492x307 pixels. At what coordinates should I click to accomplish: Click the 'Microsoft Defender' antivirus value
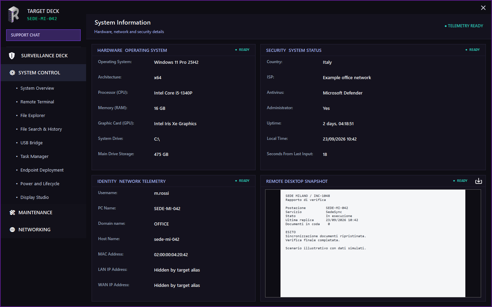tap(343, 93)
